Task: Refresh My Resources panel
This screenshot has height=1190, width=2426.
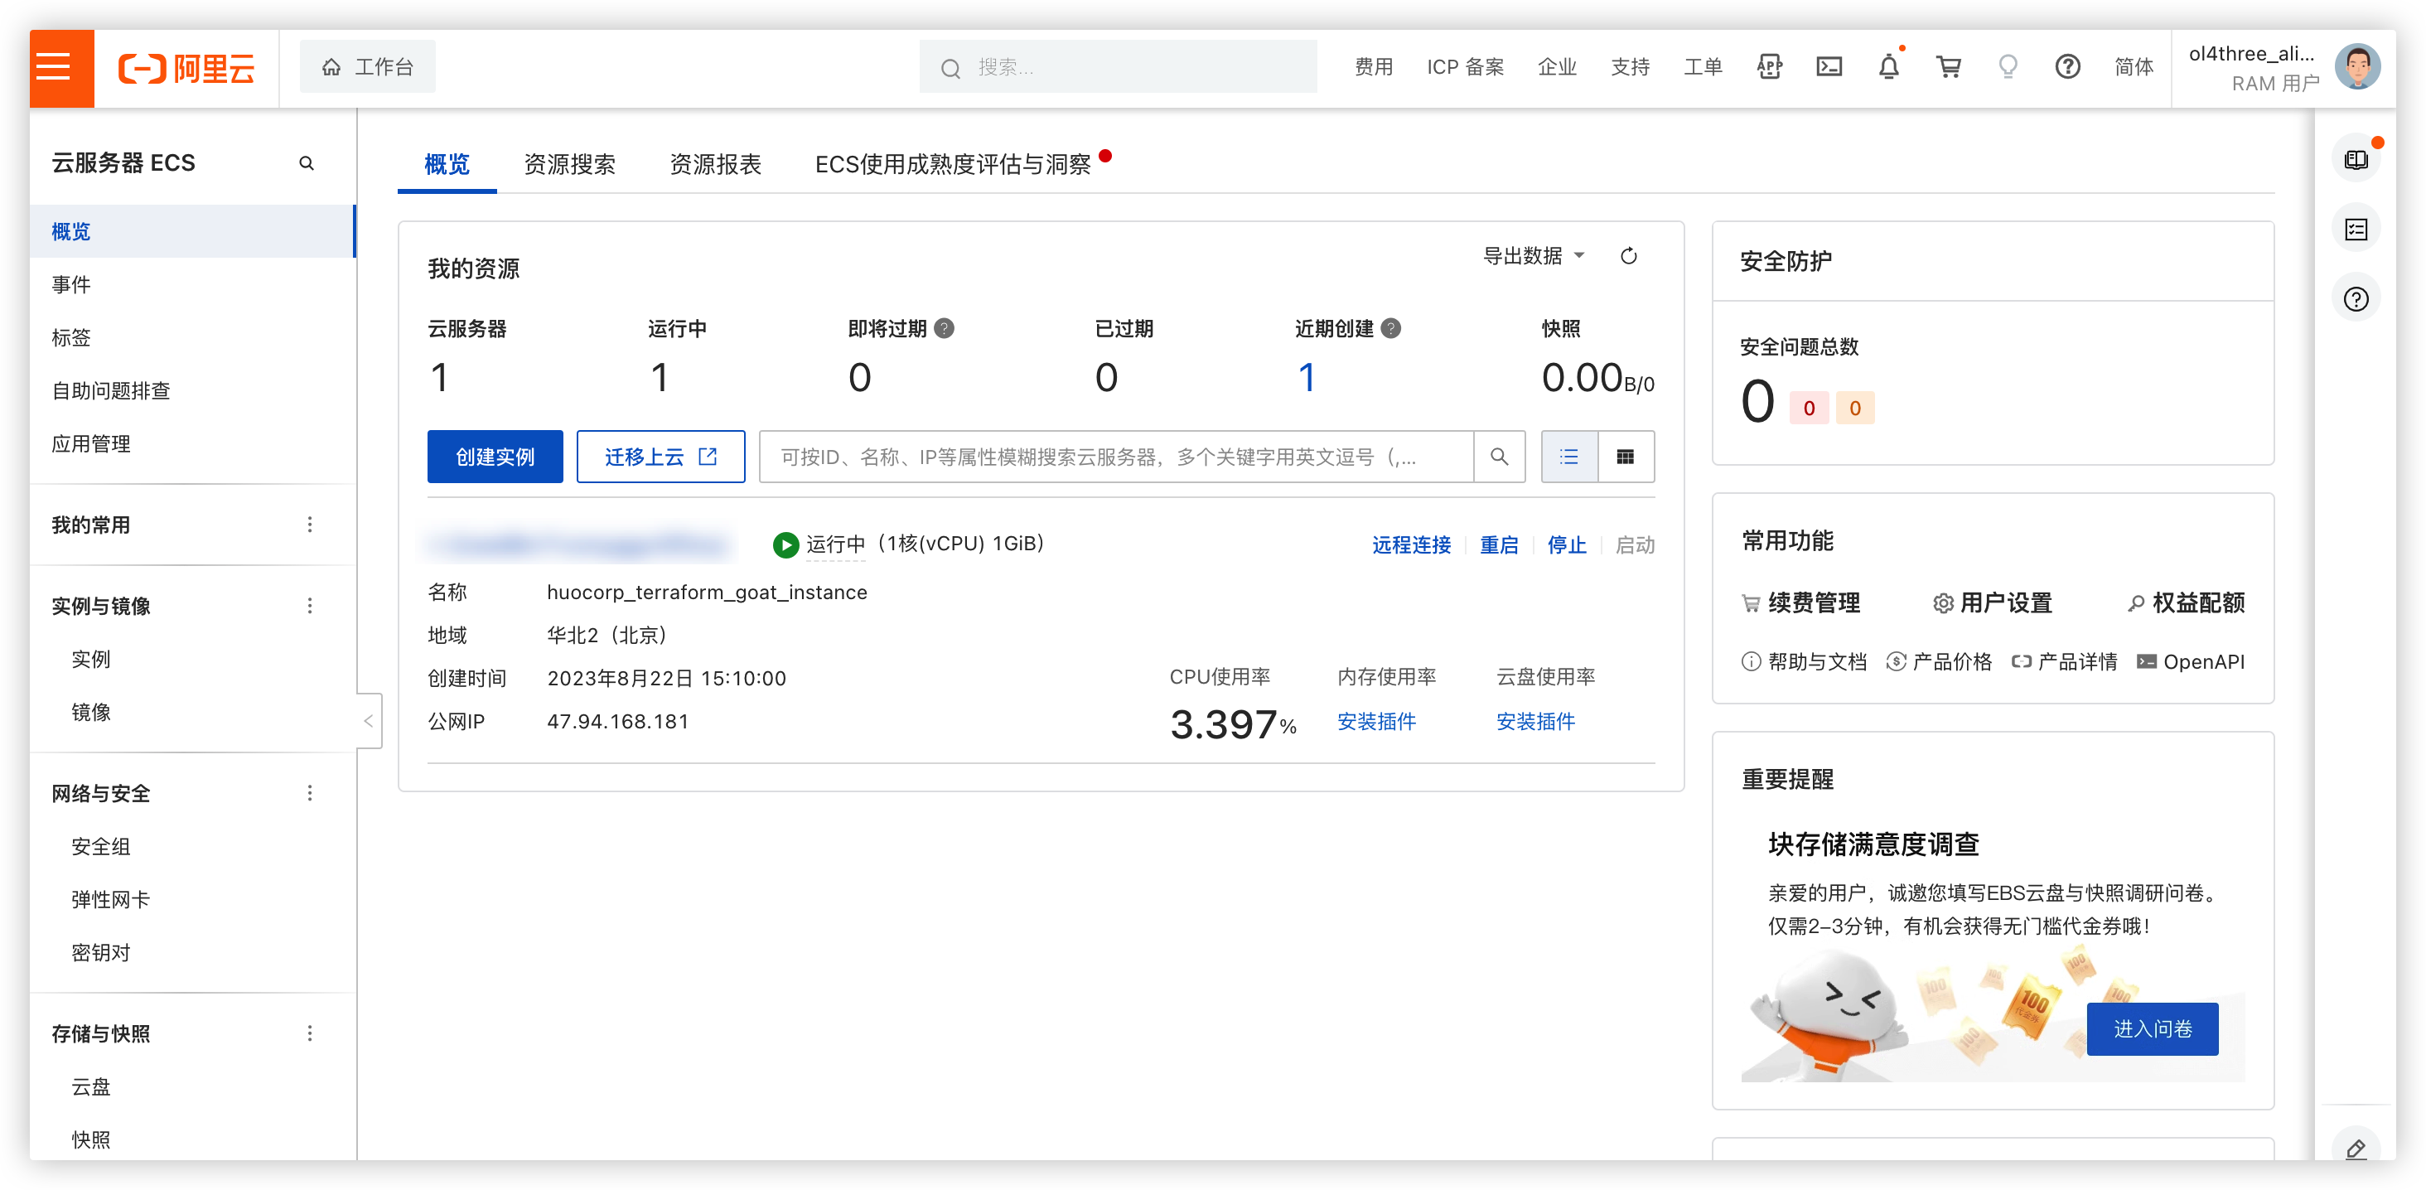Action: pos(1628,256)
